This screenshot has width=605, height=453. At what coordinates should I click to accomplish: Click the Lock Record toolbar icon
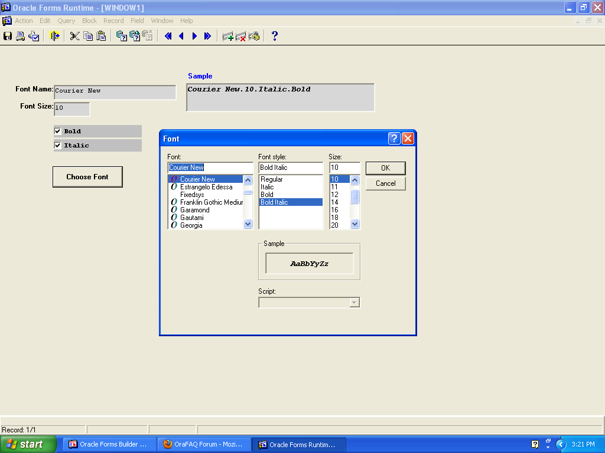click(x=254, y=36)
